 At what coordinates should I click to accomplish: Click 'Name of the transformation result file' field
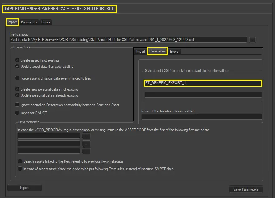[201, 117]
